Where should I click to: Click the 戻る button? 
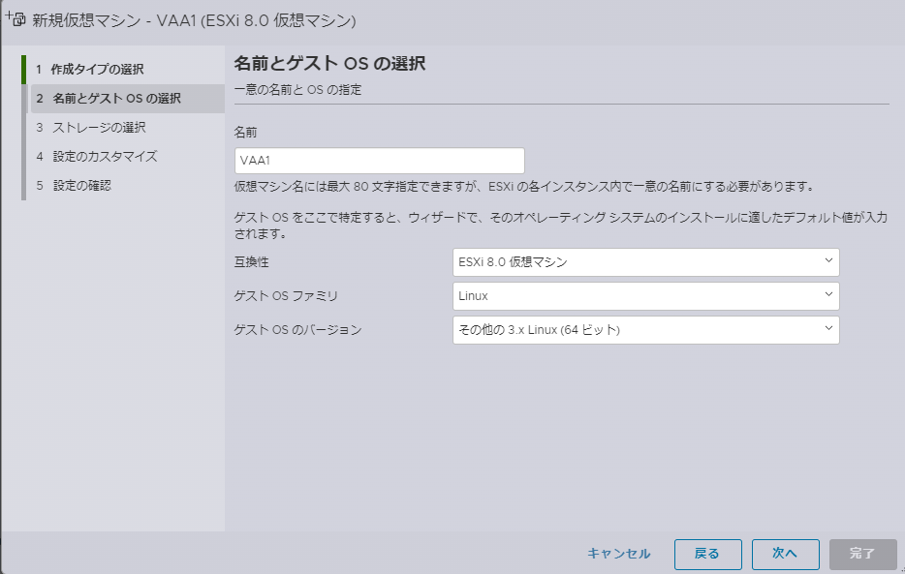(707, 554)
